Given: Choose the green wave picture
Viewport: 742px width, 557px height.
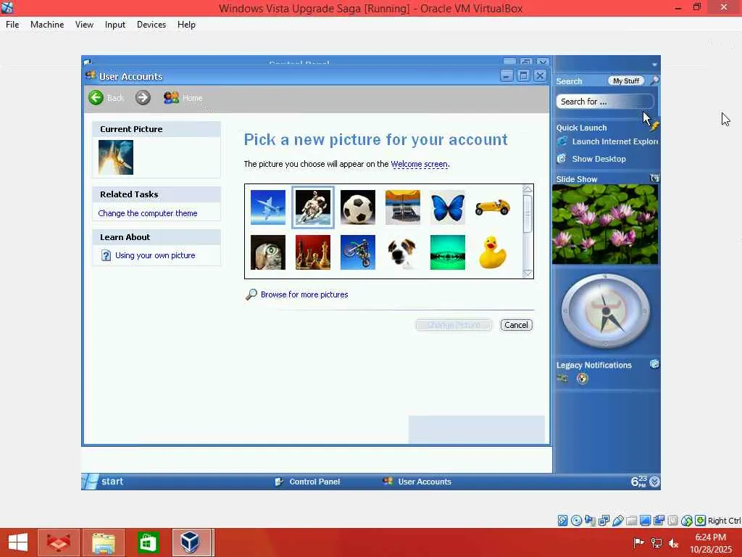Looking at the screenshot, I should pos(448,252).
